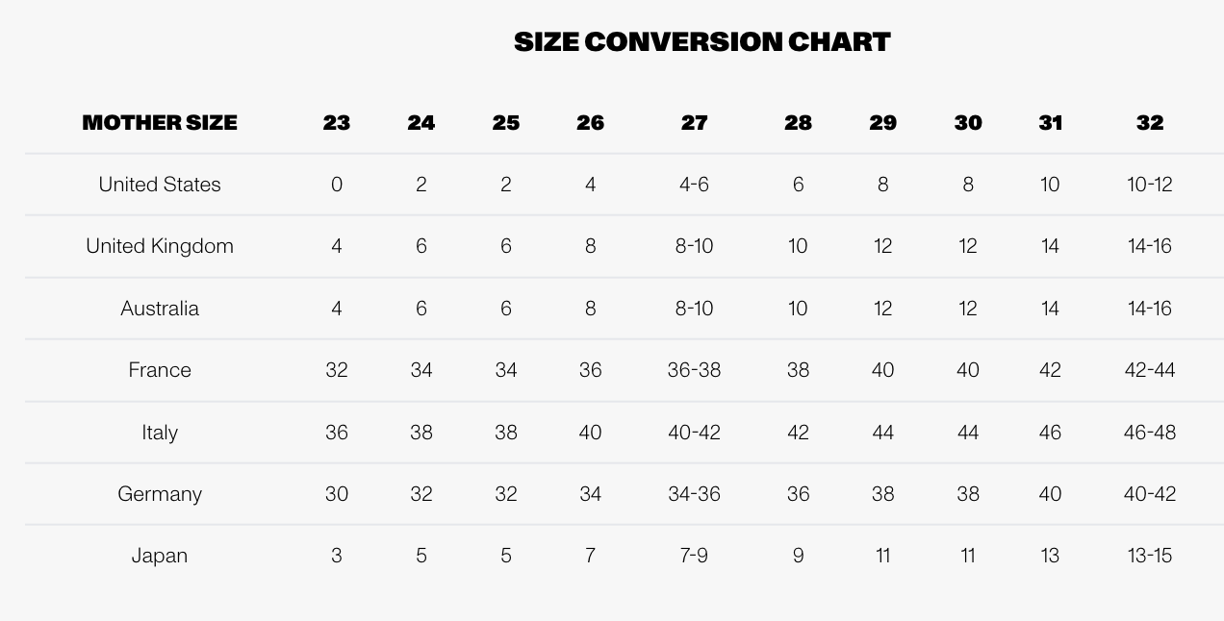Select the mother size 27 column header
1224x621 pixels.
pos(694,123)
